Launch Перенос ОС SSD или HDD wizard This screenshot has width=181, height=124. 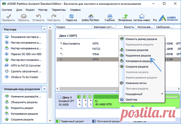pos(23,54)
